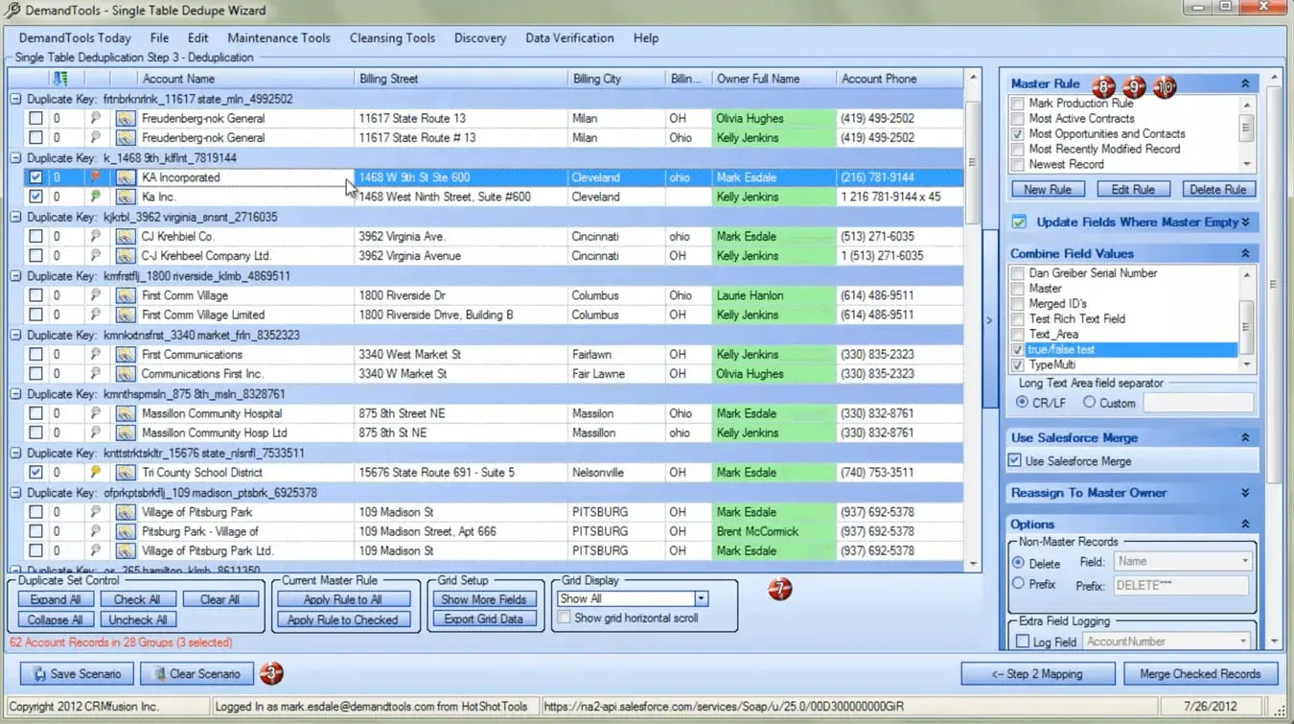Viewport: 1294px width, 724px height.
Task: Open the File menu
Action: (159, 38)
